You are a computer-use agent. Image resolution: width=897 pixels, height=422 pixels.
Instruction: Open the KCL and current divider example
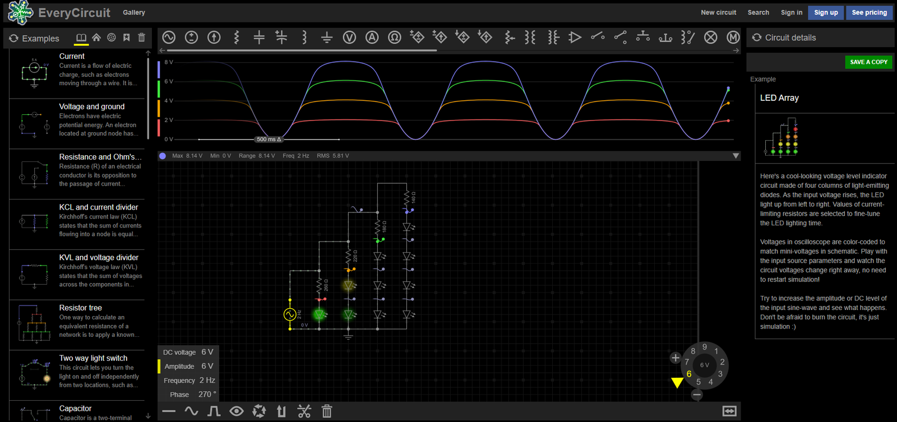click(77, 224)
